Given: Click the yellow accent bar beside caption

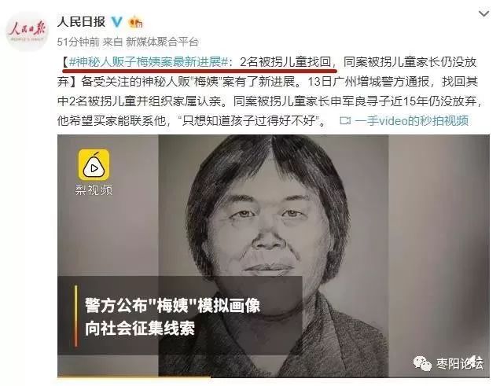Looking at the screenshot, I should click(x=76, y=316).
